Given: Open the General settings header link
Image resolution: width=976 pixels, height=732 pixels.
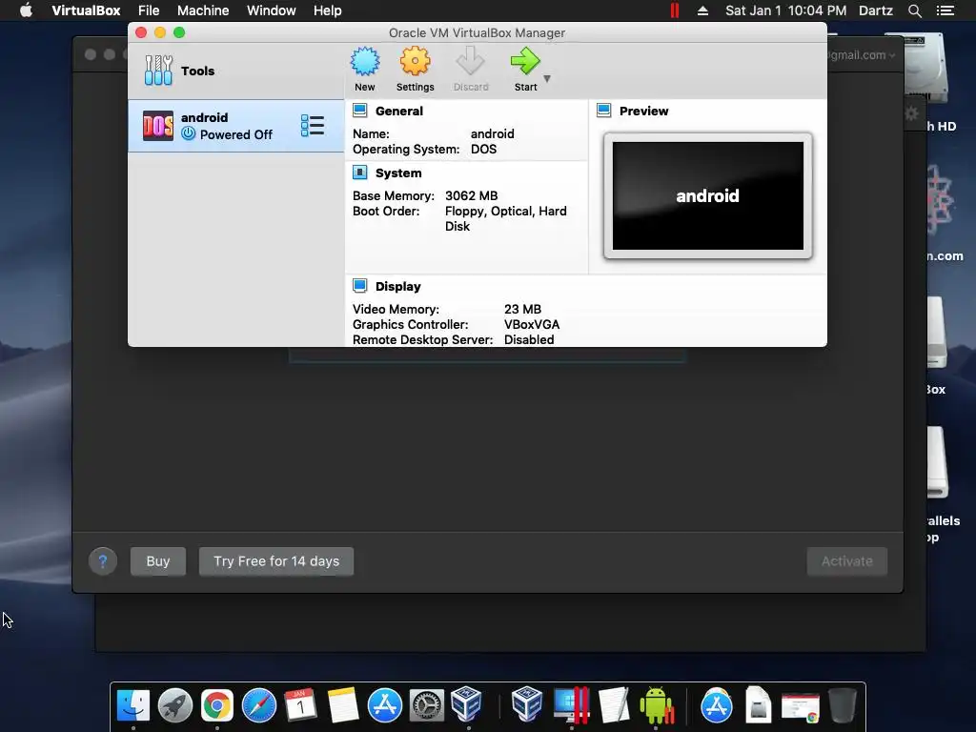Looking at the screenshot, I should point(399,111).
